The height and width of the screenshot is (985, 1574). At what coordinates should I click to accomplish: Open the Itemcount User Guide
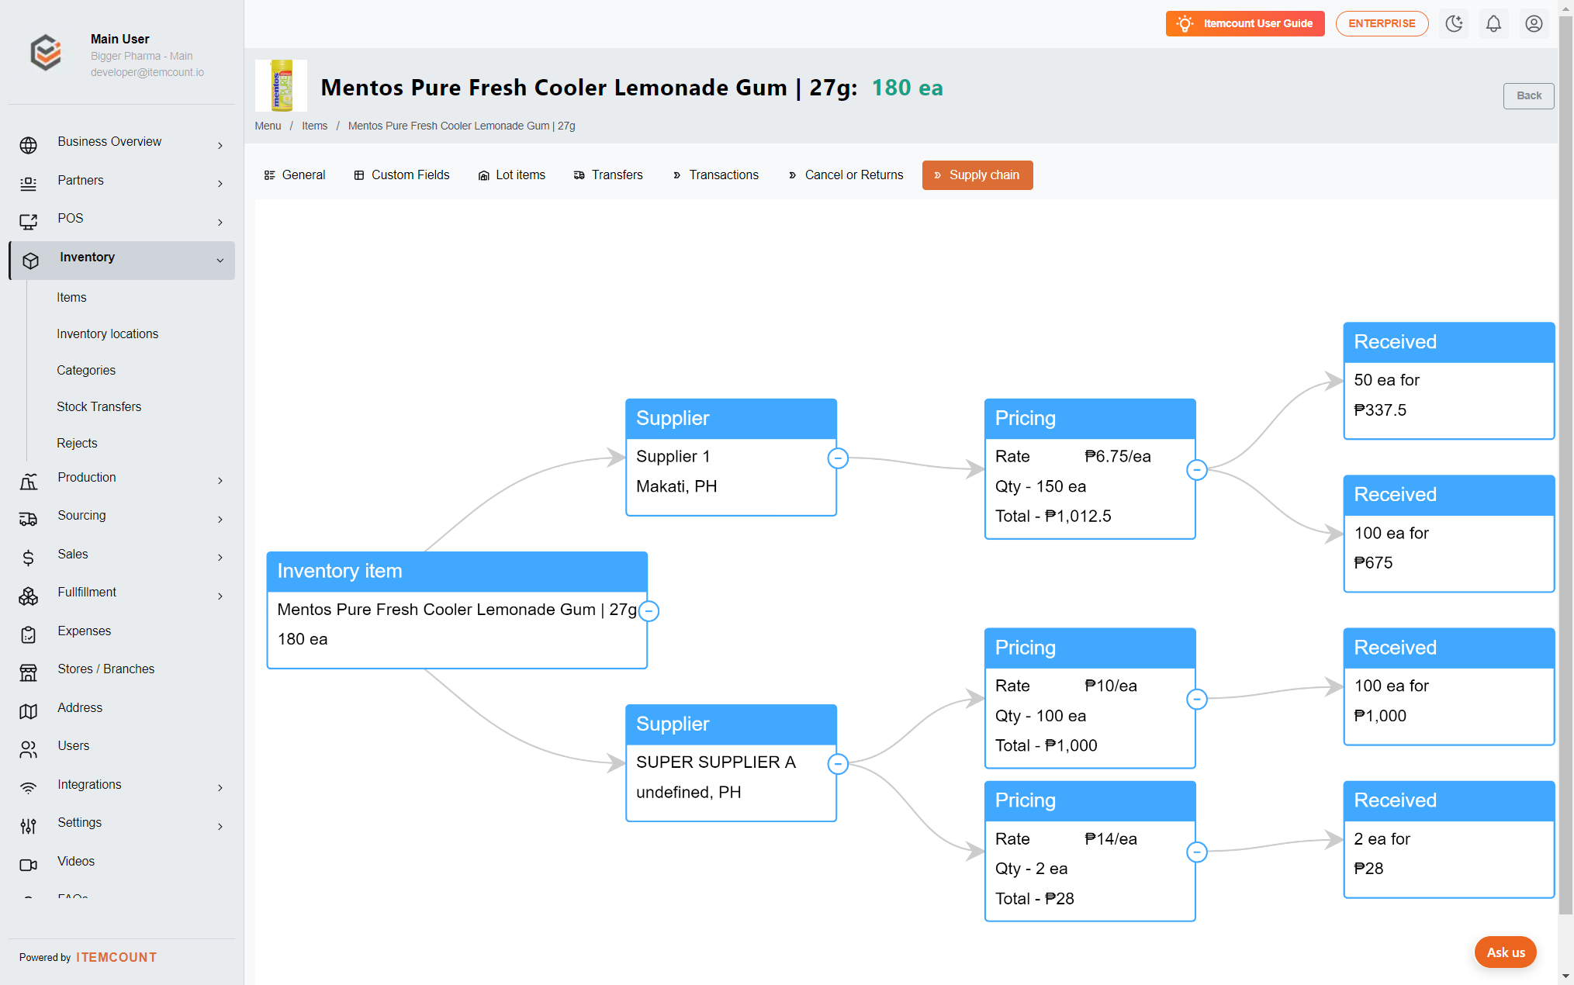coord(1245,23)
